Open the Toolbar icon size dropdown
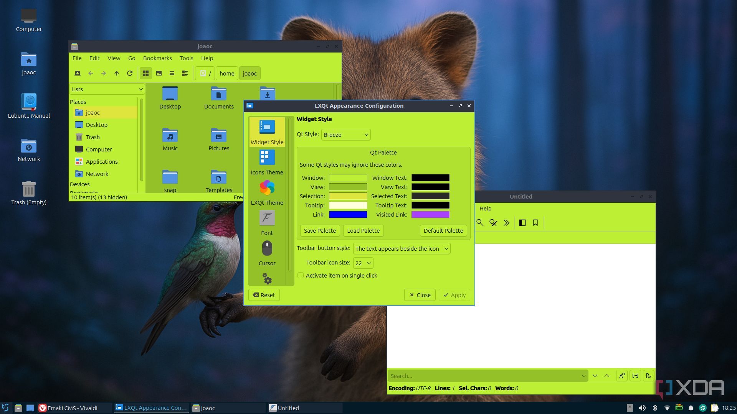This screenshot has width=737, height=414. click(x=363, y=263)
